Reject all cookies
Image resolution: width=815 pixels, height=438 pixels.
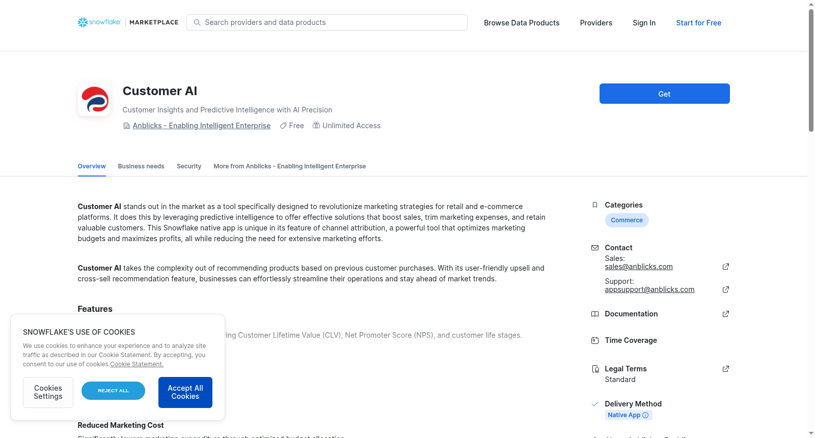[113, 391]
